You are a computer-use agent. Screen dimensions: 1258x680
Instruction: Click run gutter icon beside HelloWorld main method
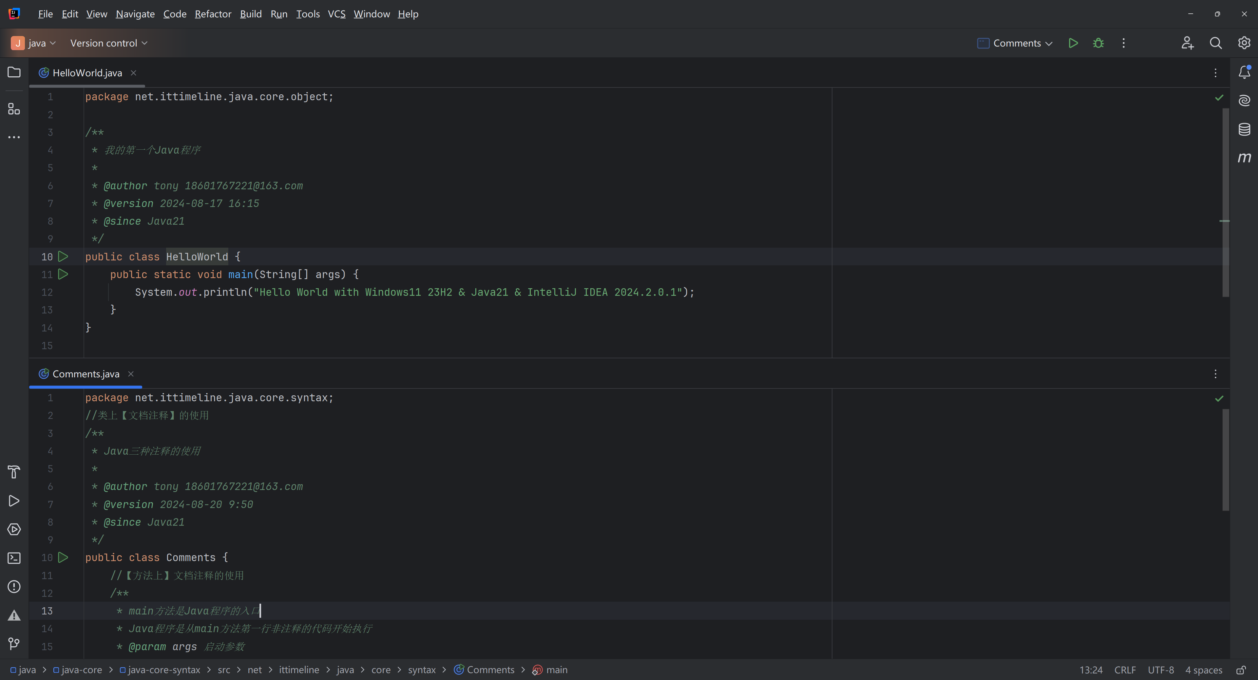[63, 274]
